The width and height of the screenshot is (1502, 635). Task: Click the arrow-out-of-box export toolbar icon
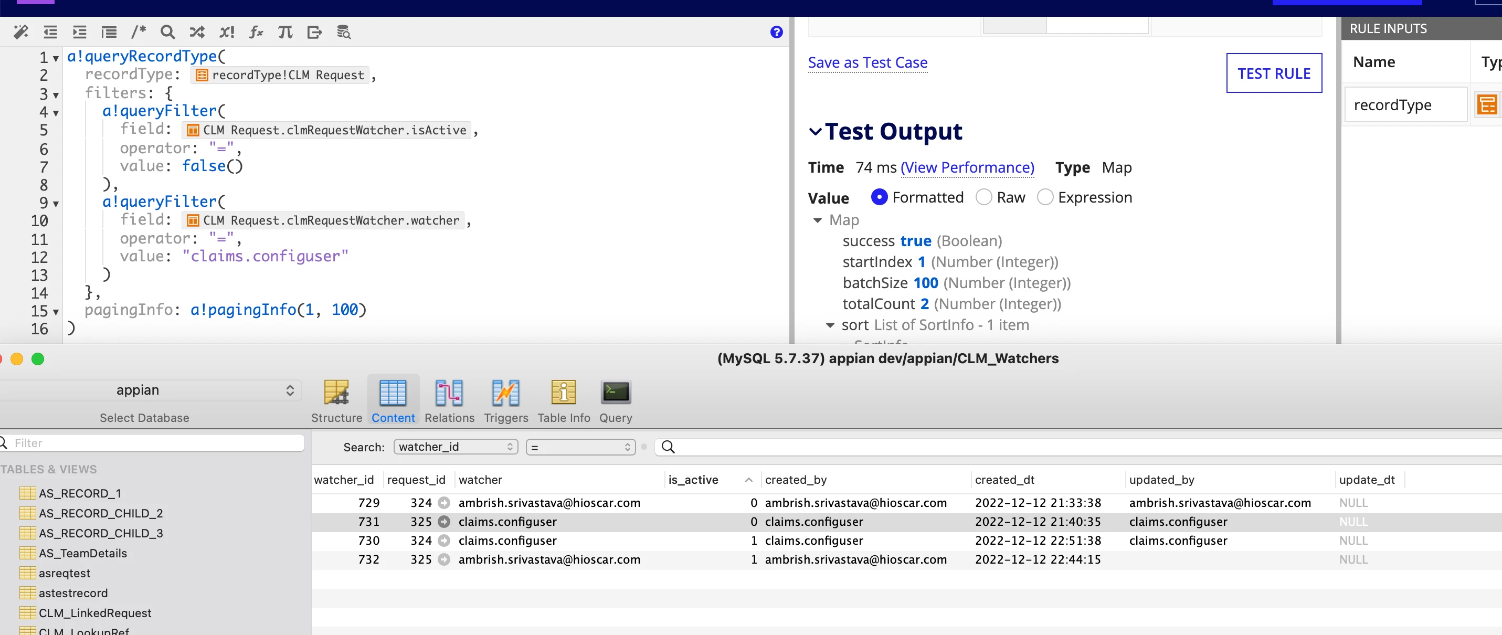pyautogui.click(x=314, y=32)
